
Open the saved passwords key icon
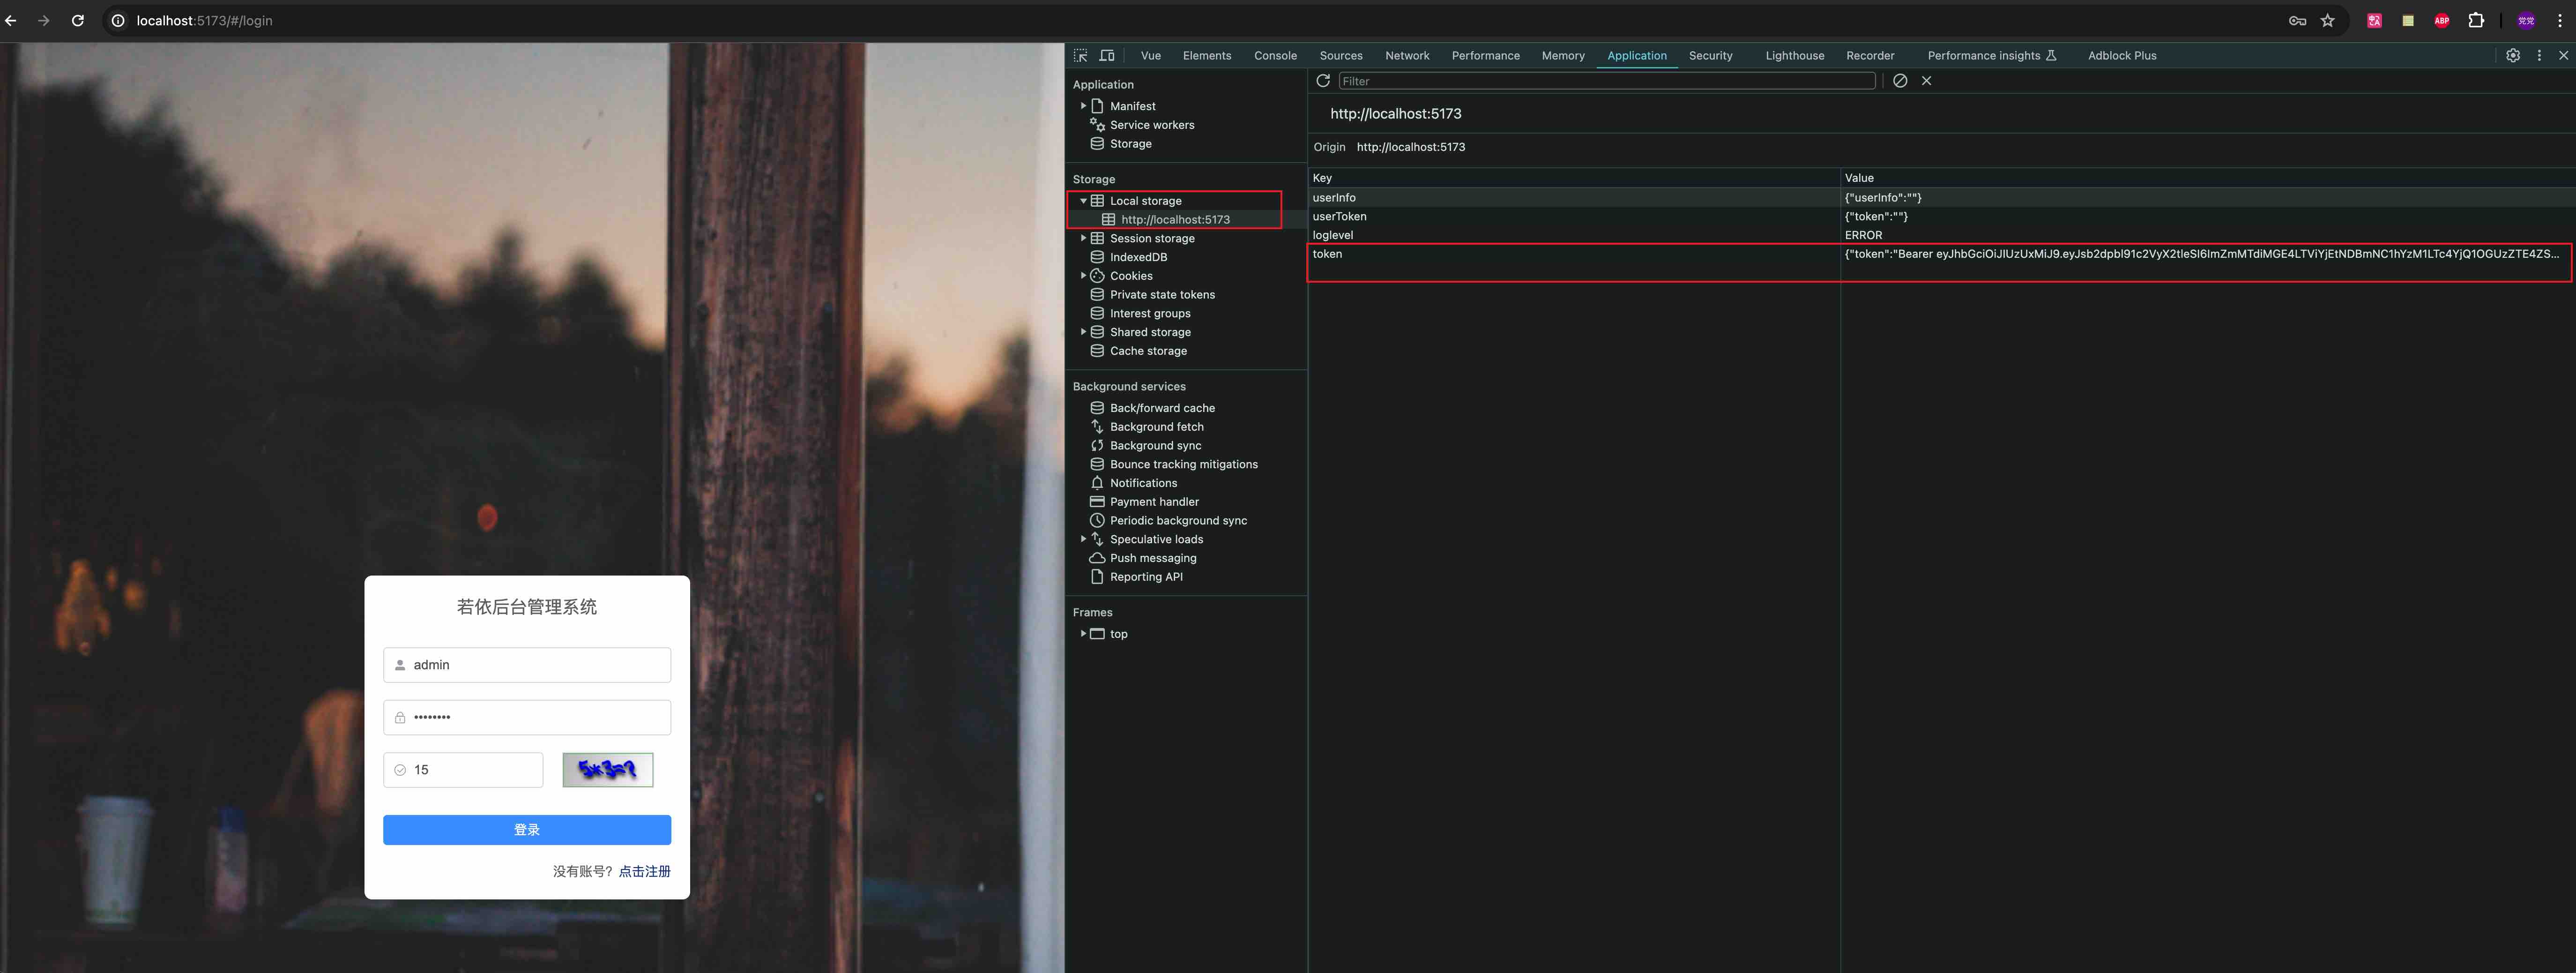pyautogui.click(x=2297, y=20)
